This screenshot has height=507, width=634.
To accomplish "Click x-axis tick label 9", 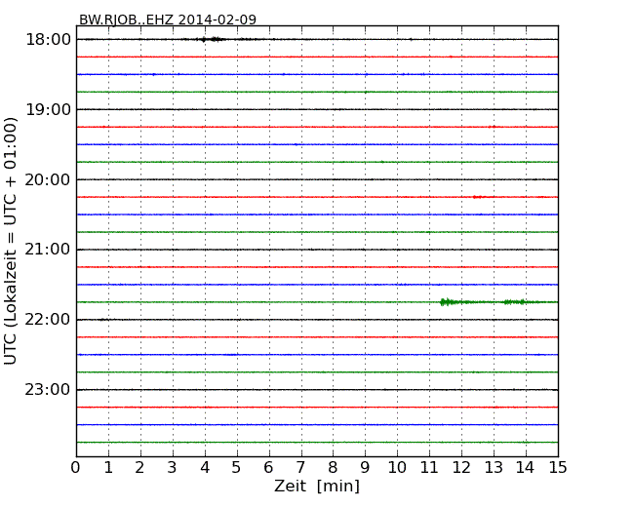I will tap(365, 468).
